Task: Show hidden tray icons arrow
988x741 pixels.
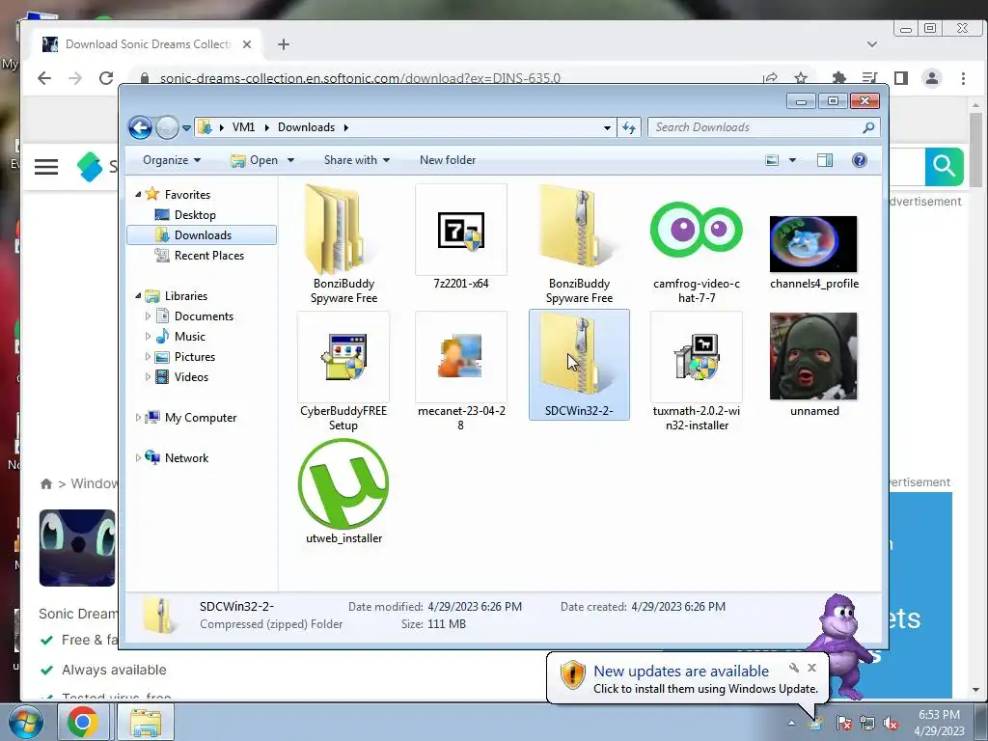Action: point(791,723)
